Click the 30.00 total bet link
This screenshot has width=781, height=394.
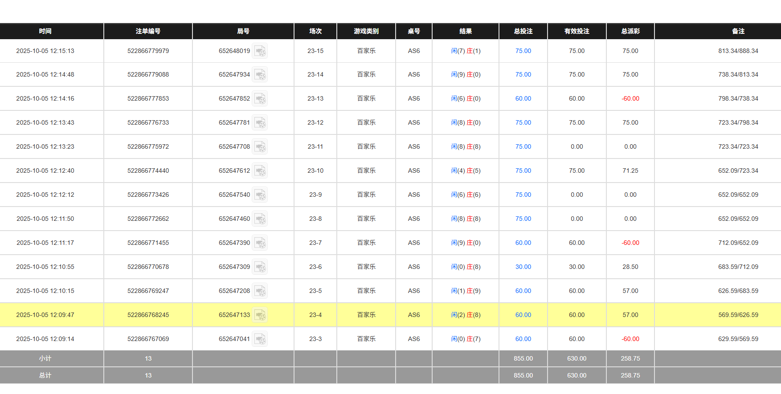[523, 267]
